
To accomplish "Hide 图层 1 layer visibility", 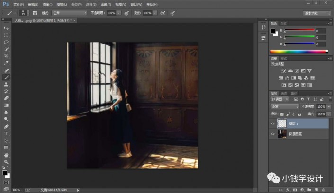I will point(274,124).
